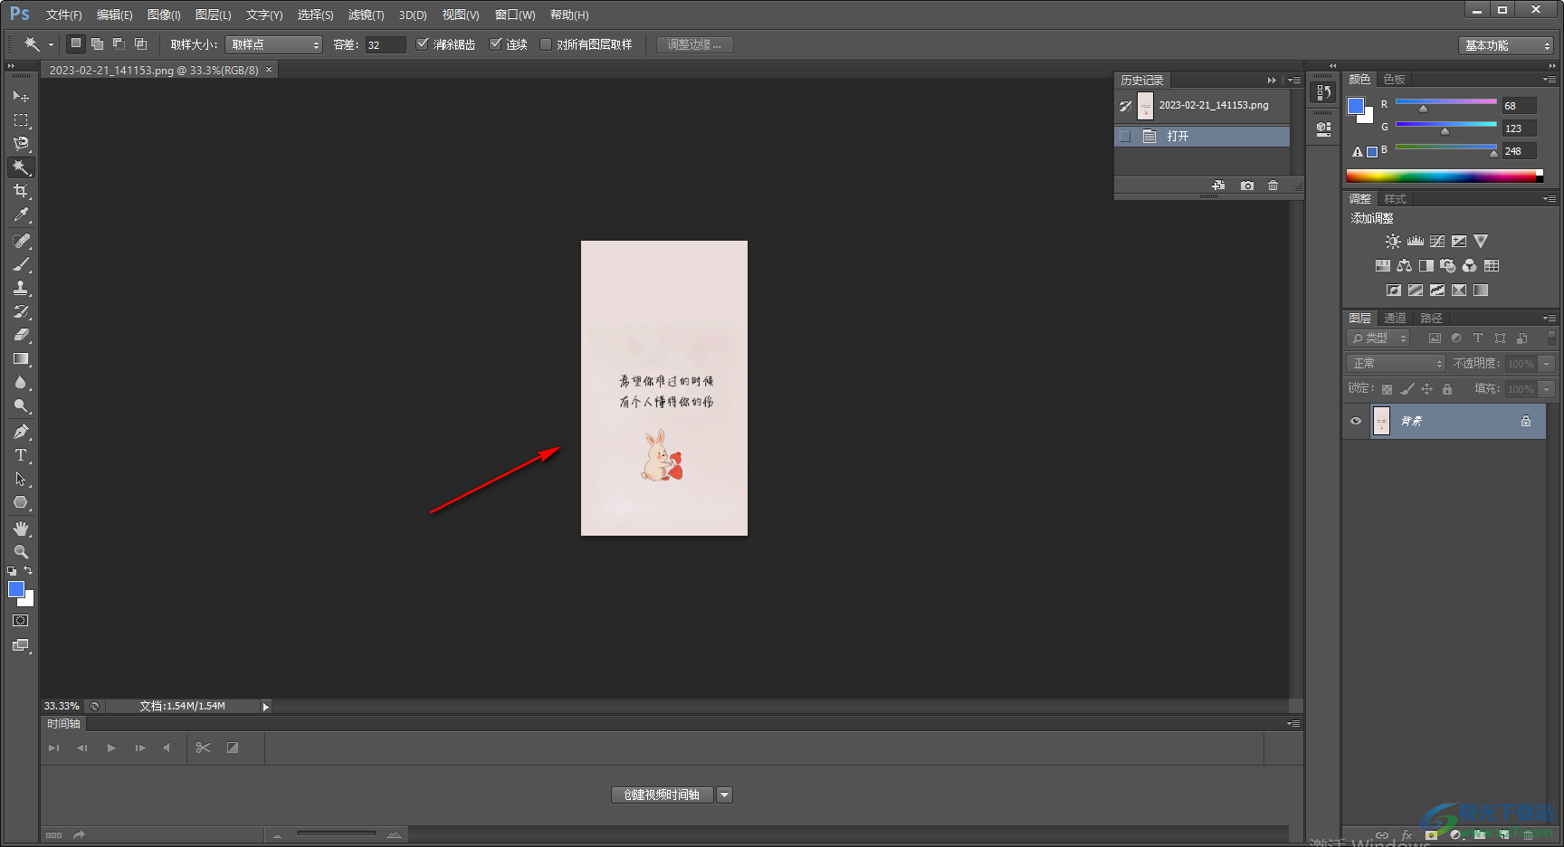
Task: Toggle 消除锯齿 anti-alias checkbox
Action: pos(422,43)
